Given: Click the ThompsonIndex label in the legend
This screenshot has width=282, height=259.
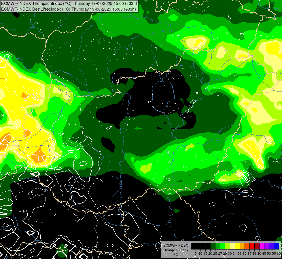Looking at the screenshot, I should [x=176, y=250].
